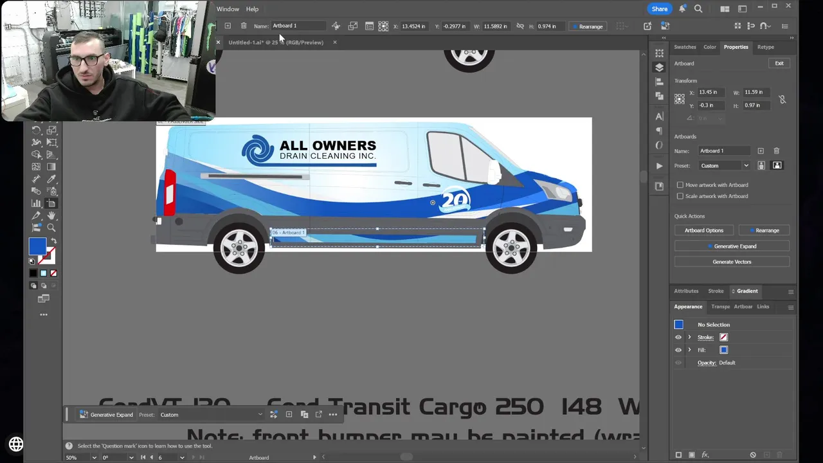Open the Character panel icon
Viewport: 823px width, 463px height.
click(x=659, y=116)
